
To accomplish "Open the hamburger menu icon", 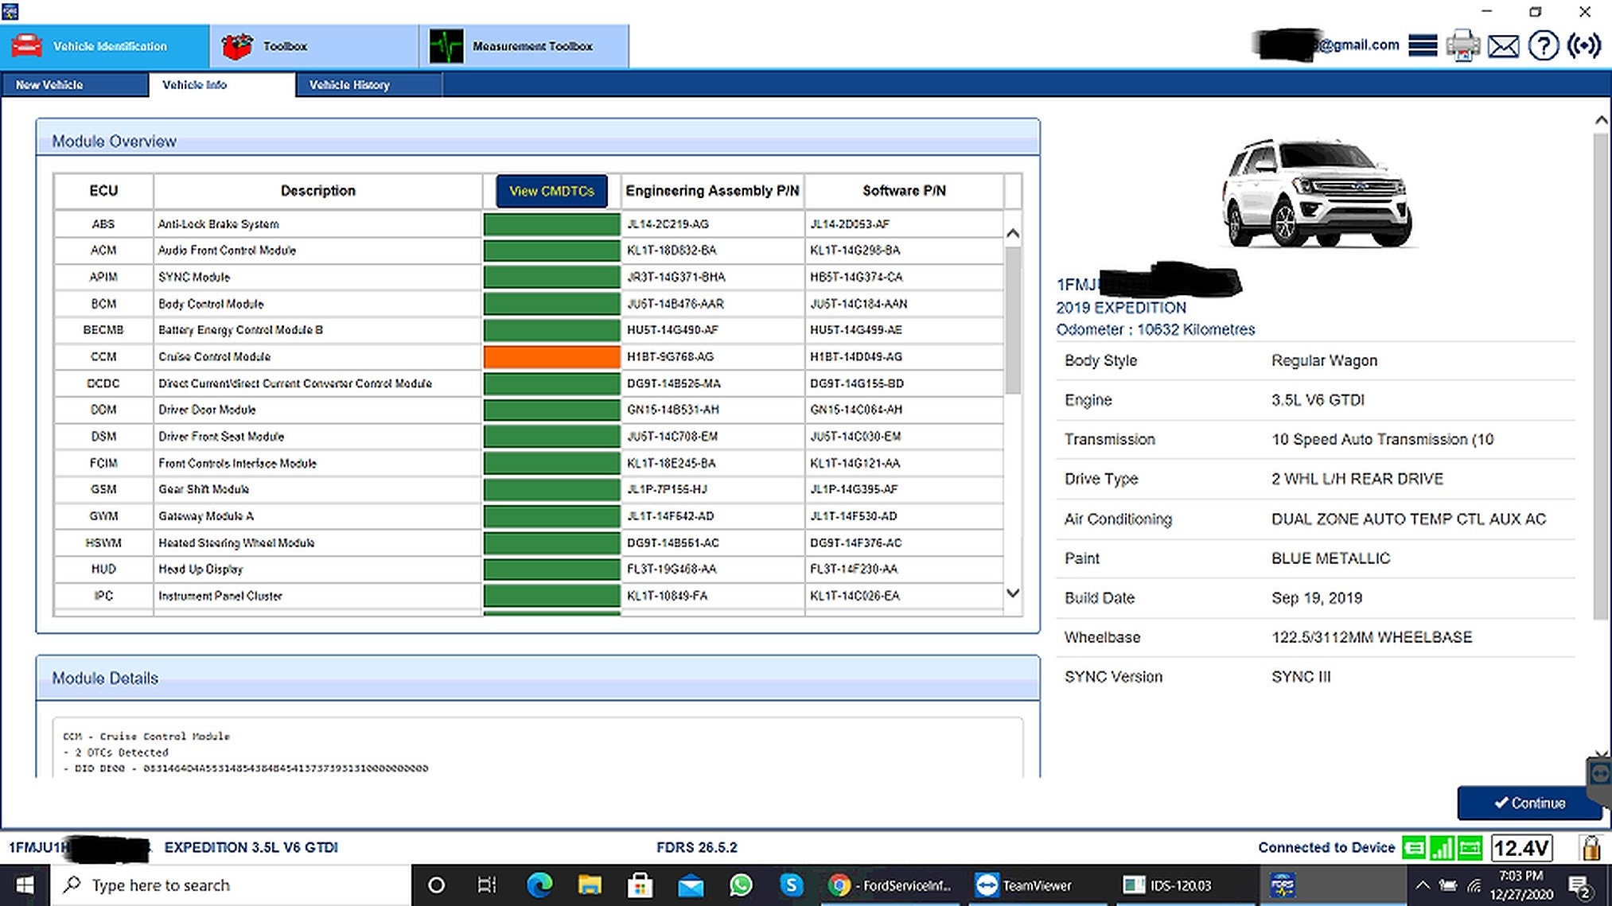I will click(1423, 45).
